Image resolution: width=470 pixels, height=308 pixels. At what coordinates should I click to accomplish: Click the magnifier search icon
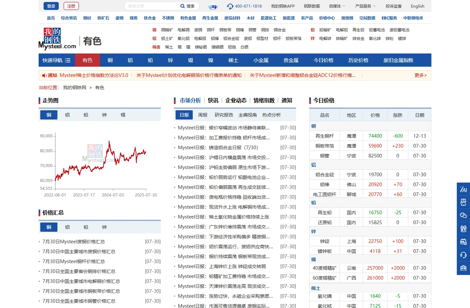coord(183,6)
